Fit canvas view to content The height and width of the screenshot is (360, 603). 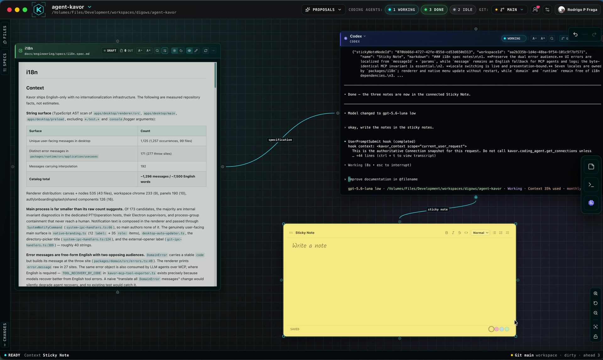click(x=595, y=327)
